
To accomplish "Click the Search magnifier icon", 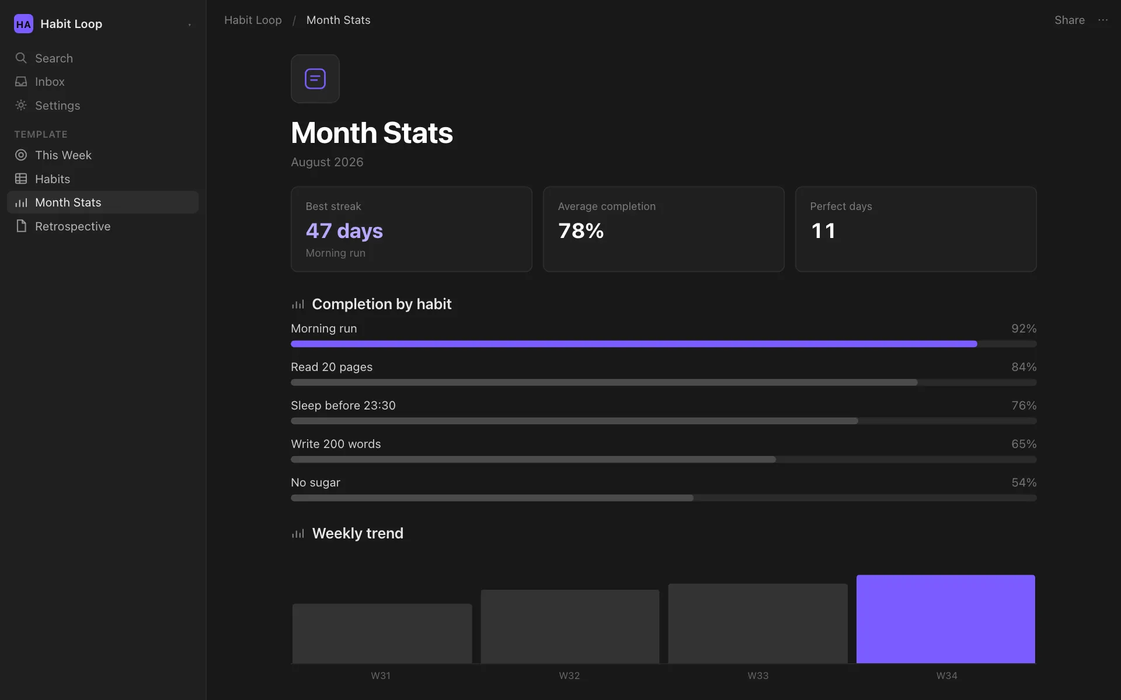I will click(x=21, y=58).
